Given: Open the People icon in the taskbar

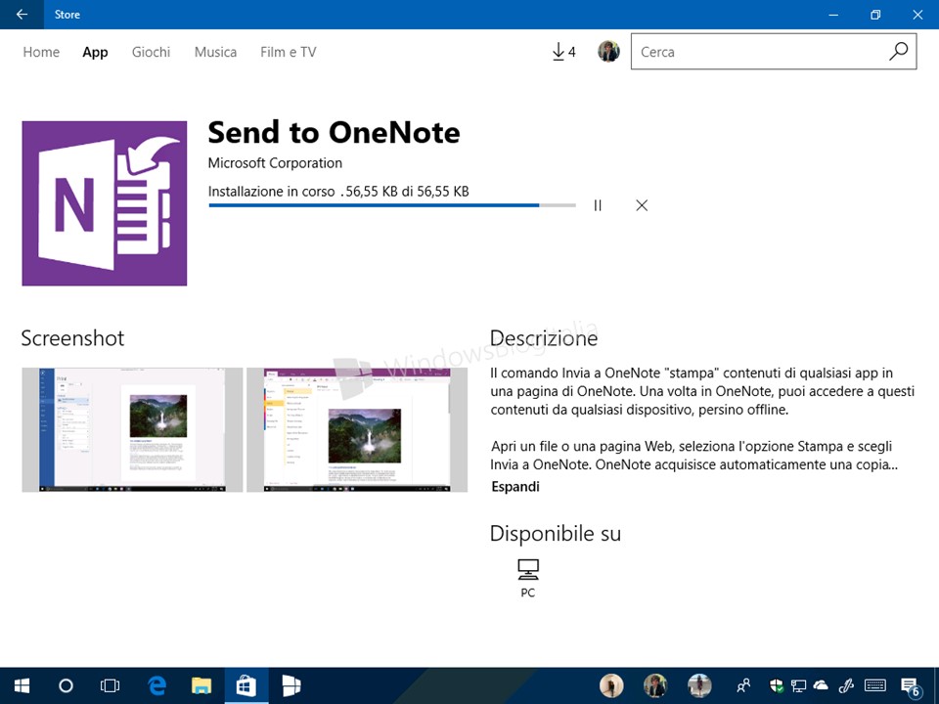Looking at the screenshot, I should pos(743,686).
